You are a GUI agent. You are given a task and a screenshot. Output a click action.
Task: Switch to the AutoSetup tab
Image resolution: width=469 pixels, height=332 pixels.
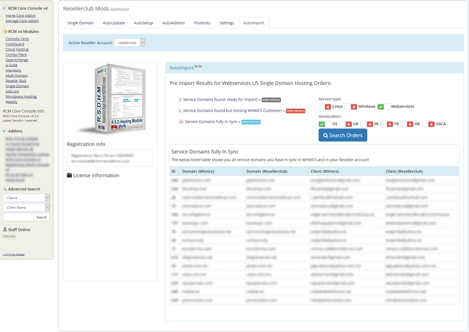(143, 23)
